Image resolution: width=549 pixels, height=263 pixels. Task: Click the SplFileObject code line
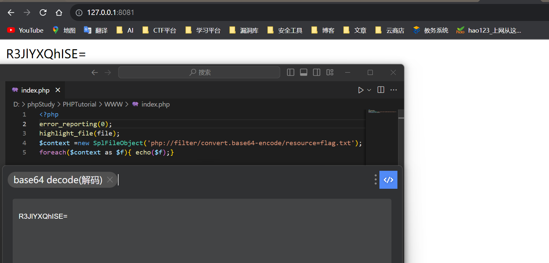pos(201,143)
